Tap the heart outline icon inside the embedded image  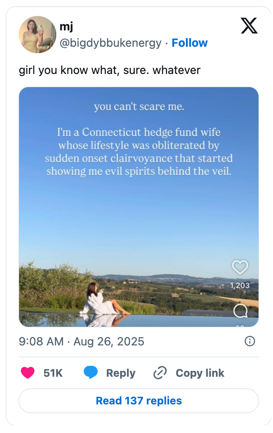click(240, 267)
